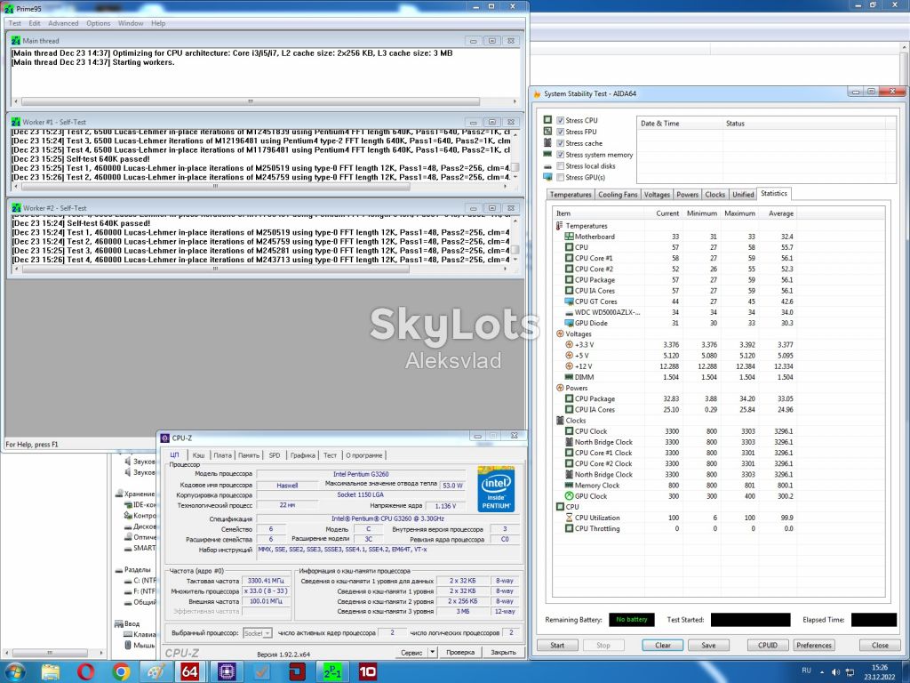
Task: Click the Worker #2 Self-Test window icon
Action: (x=16, y=208)
